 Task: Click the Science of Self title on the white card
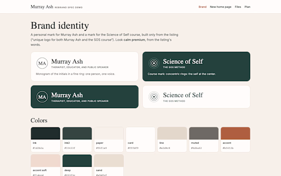183,95
